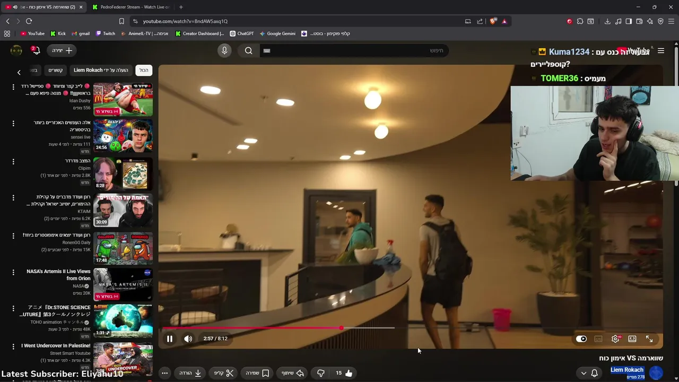Seek using the red progress bar scrubber

coord(341,328)
